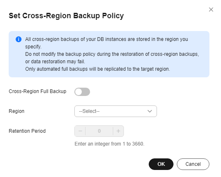This screenshot has width=221, height=177.
Task: Click the 'Do not modify the backup policy' line
Action: pyautogui.click(x=112, y=54)
